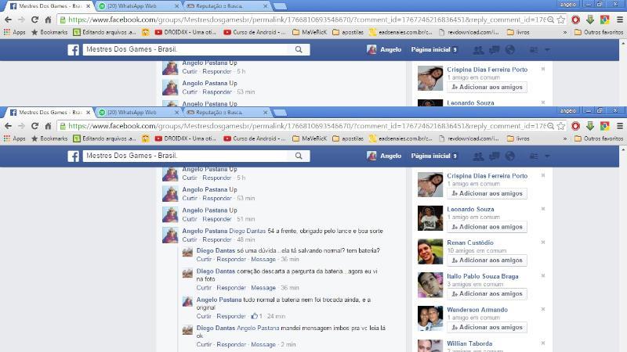This screenshot has width=627, height=352.
Task: Toggle the bookmark star in the lower address bar
Action: (560, 125)
